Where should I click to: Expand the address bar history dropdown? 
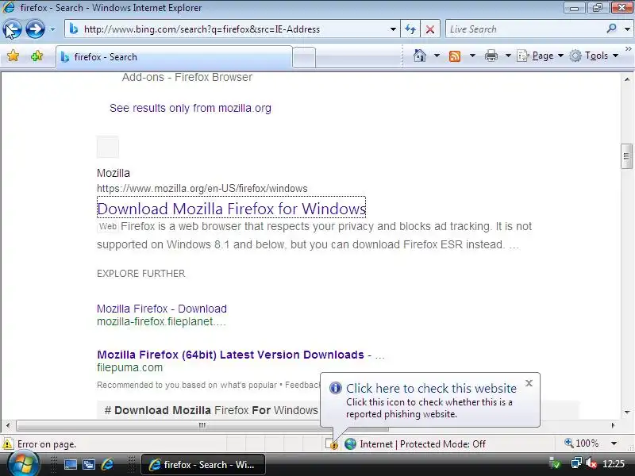393,29
